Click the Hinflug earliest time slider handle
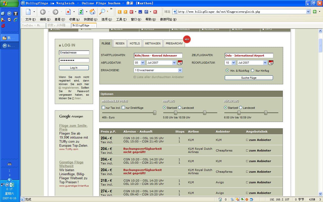Screen dimensions: 323x202 (176, 113)
